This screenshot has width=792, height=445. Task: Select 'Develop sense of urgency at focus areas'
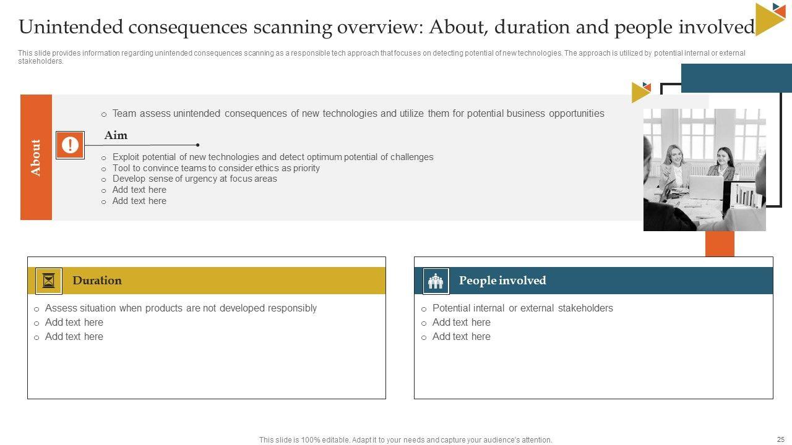point(194,179)
